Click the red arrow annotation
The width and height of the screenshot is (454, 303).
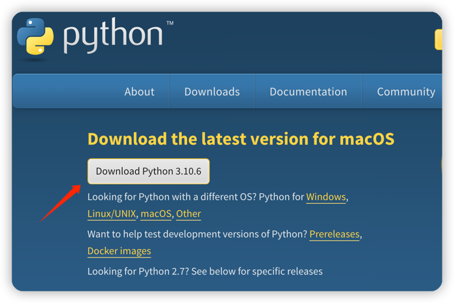click(x=61, y=202)
